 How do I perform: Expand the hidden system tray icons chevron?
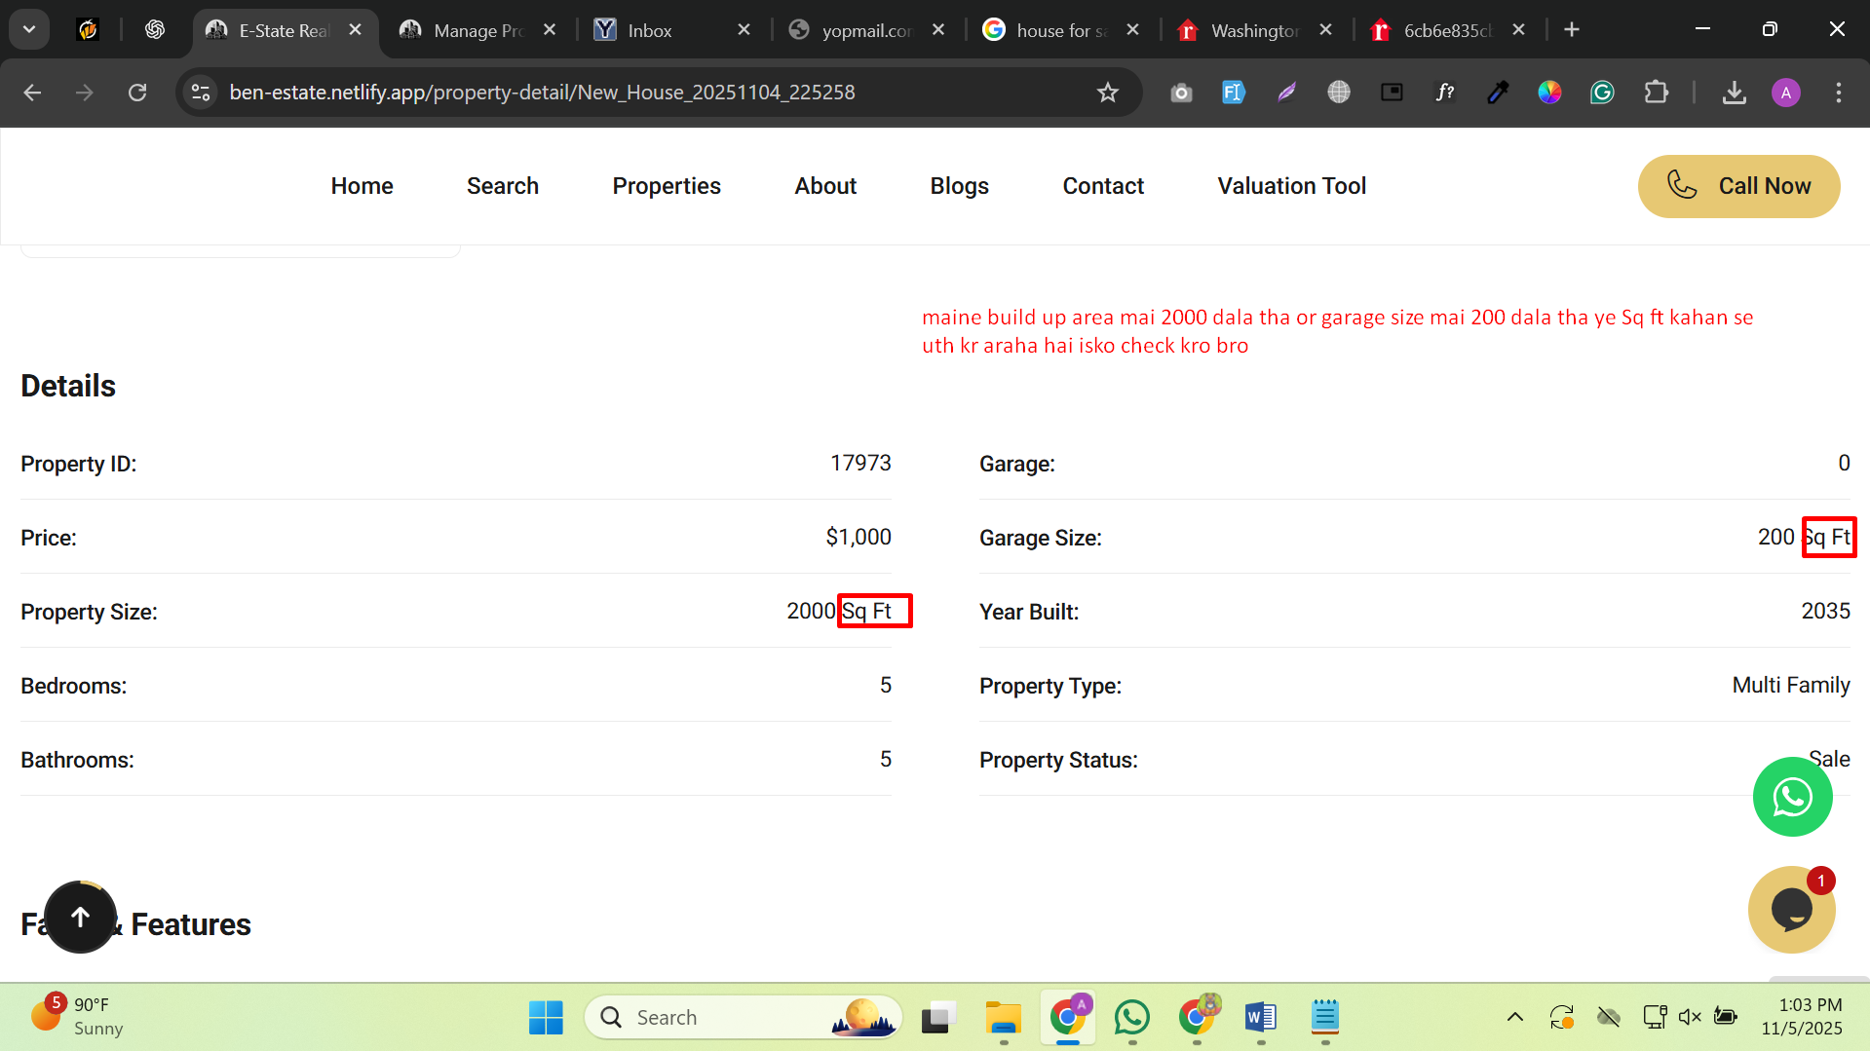[x=1514, y=1017]
